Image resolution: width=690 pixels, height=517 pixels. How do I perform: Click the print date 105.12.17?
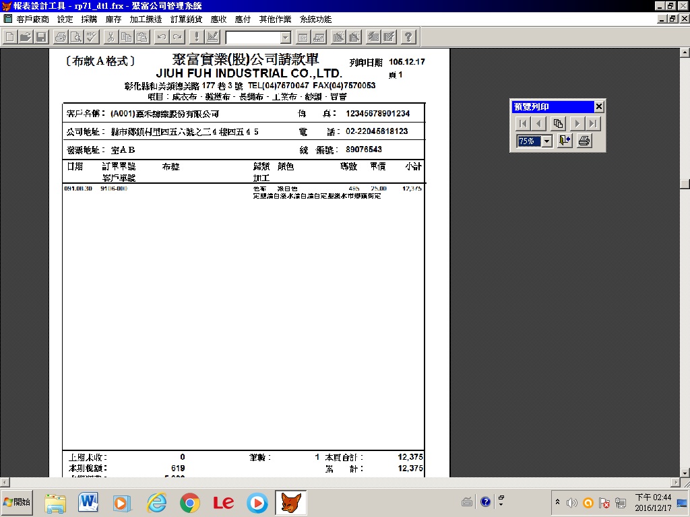(x=407, y=61)
